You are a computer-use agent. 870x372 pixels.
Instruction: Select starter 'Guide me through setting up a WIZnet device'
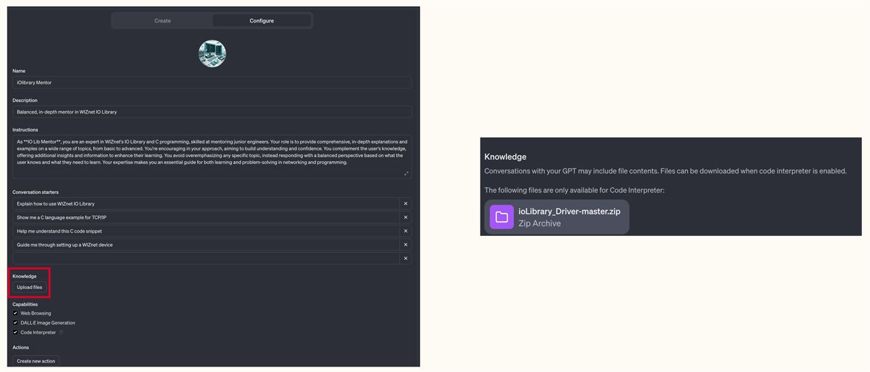tap(206, 244)
